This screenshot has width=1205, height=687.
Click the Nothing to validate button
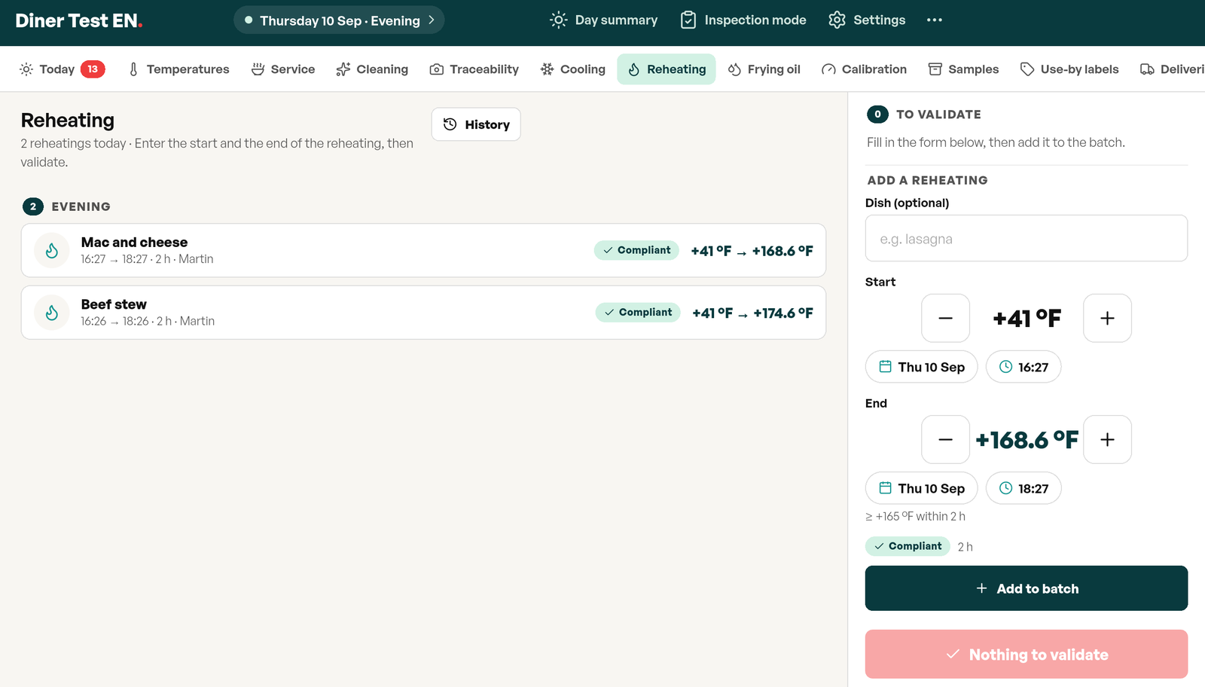point(1027,655)
